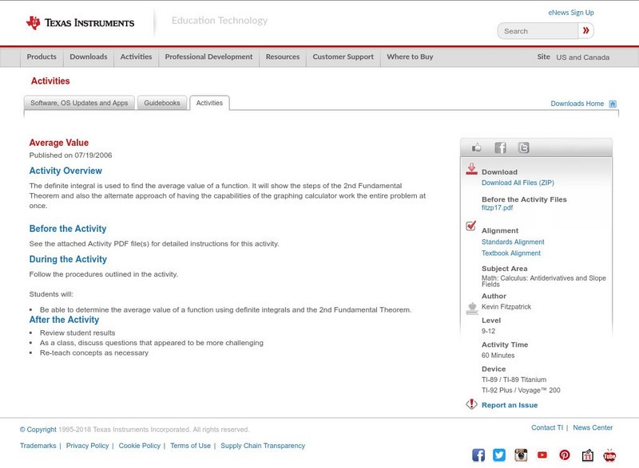Click the 60 Minutes activity time

(498, 356)
